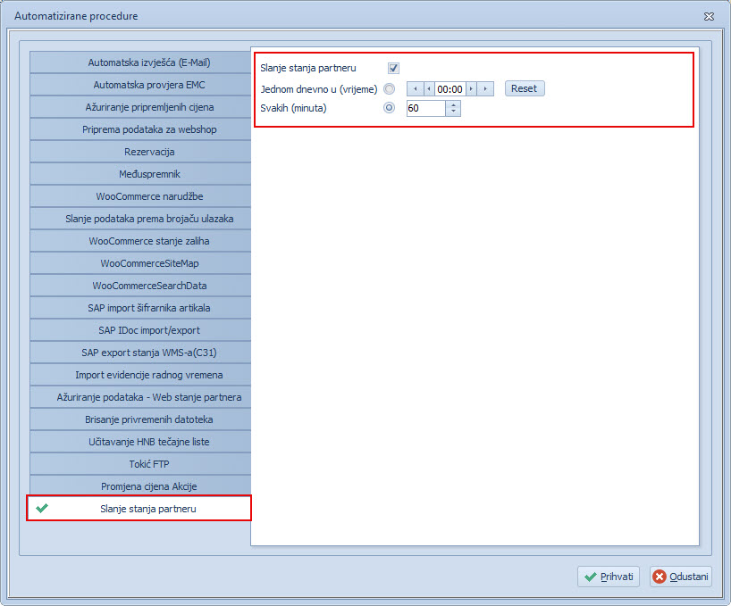This screenshot has width=731, height=606.
Task: Switch to the WooCommerce narudžbe tab
Action: (x=141, y=196)
